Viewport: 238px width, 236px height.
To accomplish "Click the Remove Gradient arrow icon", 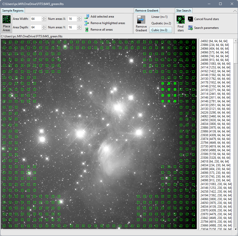I will click(141, 20).
